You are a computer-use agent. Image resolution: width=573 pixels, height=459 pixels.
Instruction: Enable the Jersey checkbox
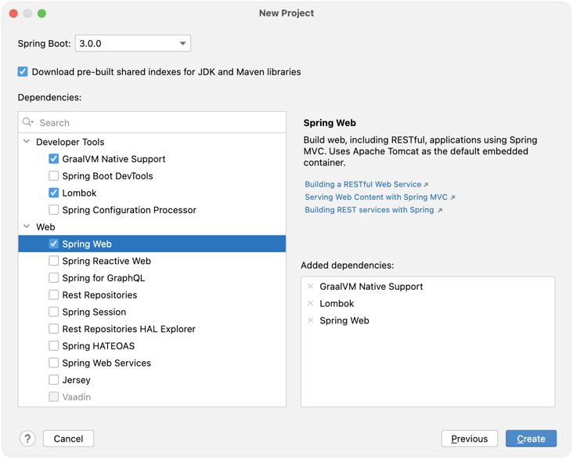54,380
